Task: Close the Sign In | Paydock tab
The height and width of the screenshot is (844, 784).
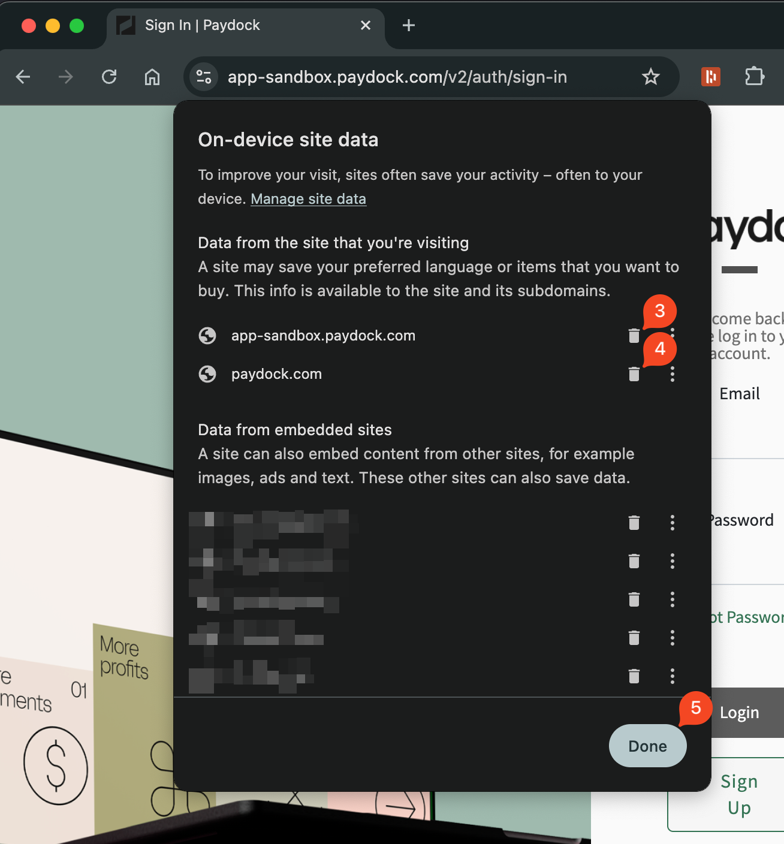Action: (366, 25)
